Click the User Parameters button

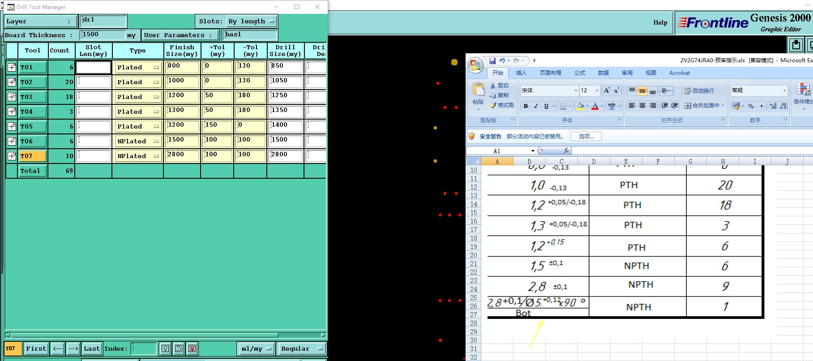(x=181, y=35)
